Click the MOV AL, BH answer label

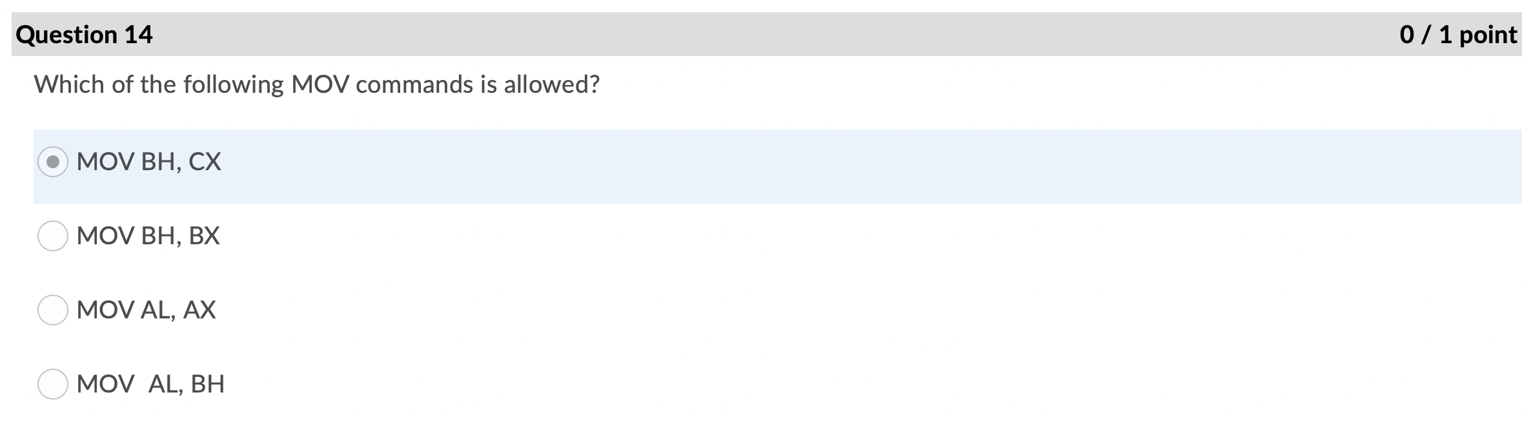[x=150, y=383]
